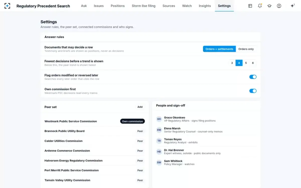Screen dimensions: 301x188
Task: Open the Insights tab
Action: coord(205,6)
